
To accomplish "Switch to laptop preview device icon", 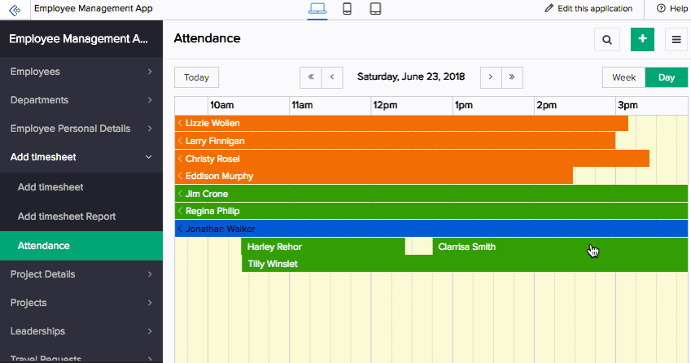I will tap(317, 9).
